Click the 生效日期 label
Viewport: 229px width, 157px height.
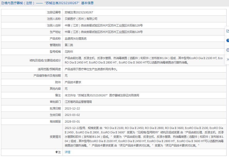(55, 115)
